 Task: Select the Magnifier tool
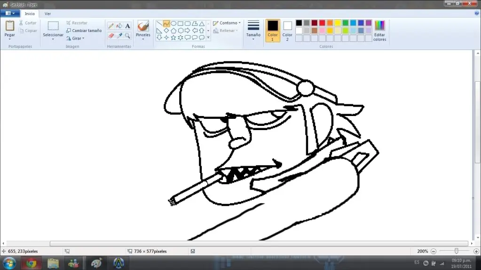tap(127, 36)
